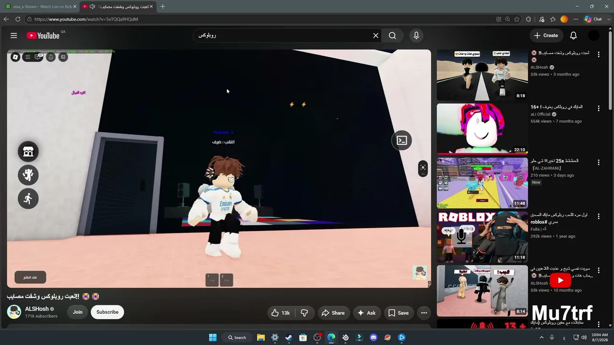
Task: Open a new browser tab
Action: click(163, 7)
